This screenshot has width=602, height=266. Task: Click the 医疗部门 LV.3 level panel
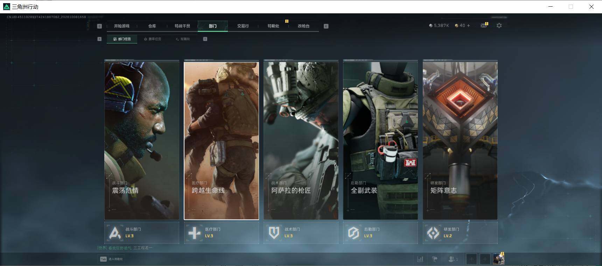222,233
